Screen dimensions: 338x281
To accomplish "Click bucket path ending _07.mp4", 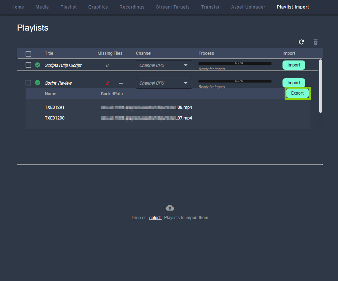I will [x=147, y=118].
